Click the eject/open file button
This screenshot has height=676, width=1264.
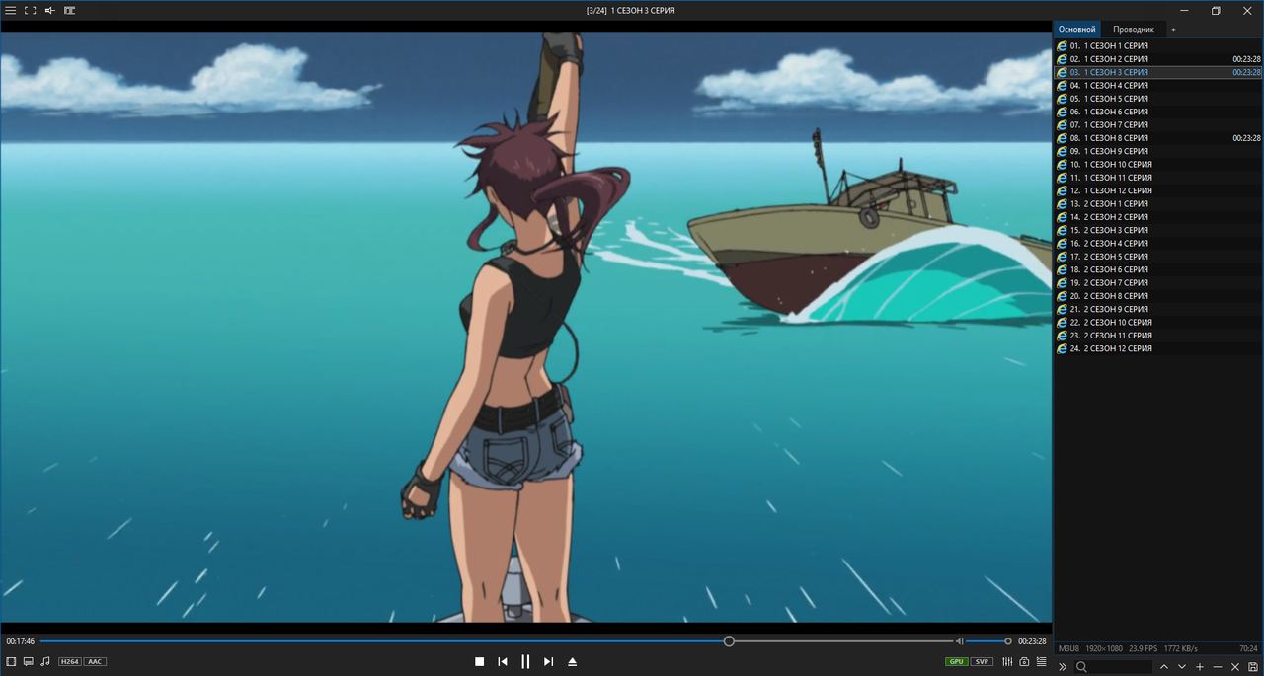click(x=572, y=661)
